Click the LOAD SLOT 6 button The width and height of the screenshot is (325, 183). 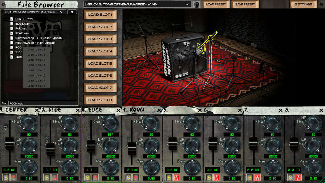(x=100, y=76)
